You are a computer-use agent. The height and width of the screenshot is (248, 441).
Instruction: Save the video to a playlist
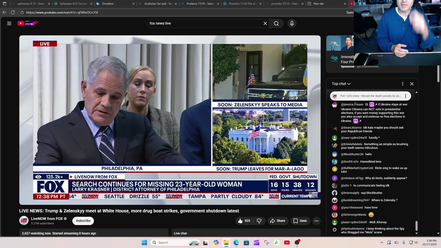(x=300, y=221)
